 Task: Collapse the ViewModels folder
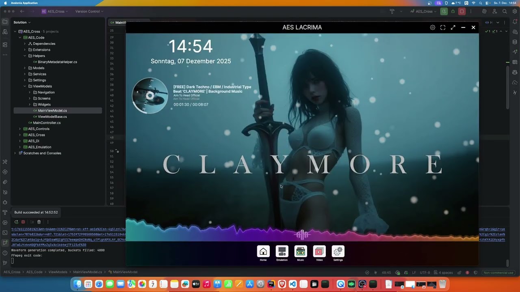pos(24,86)
